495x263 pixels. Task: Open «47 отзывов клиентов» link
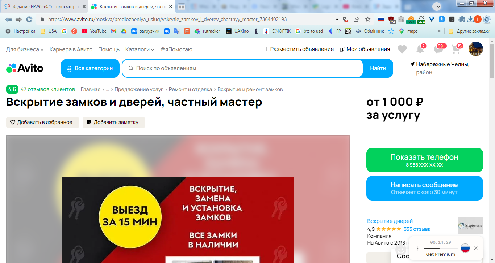click(48, 89)
